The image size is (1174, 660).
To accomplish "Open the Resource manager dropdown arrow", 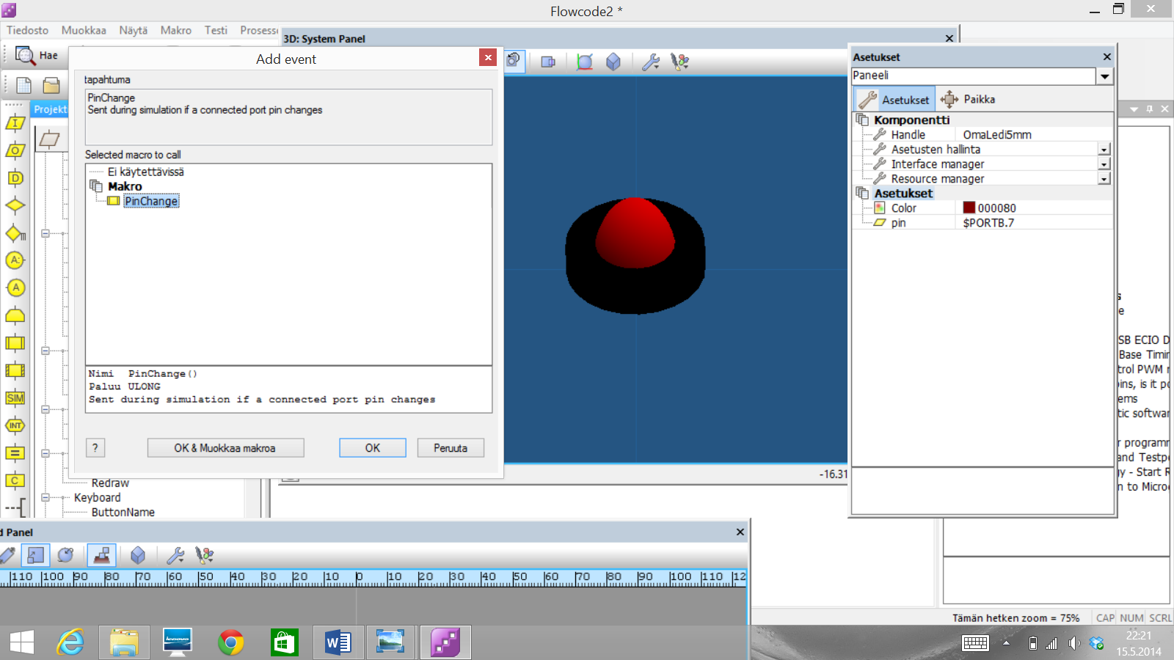I will (x=1104, y=179).
